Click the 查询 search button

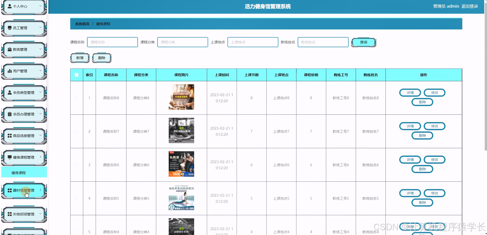pos(364,42)
